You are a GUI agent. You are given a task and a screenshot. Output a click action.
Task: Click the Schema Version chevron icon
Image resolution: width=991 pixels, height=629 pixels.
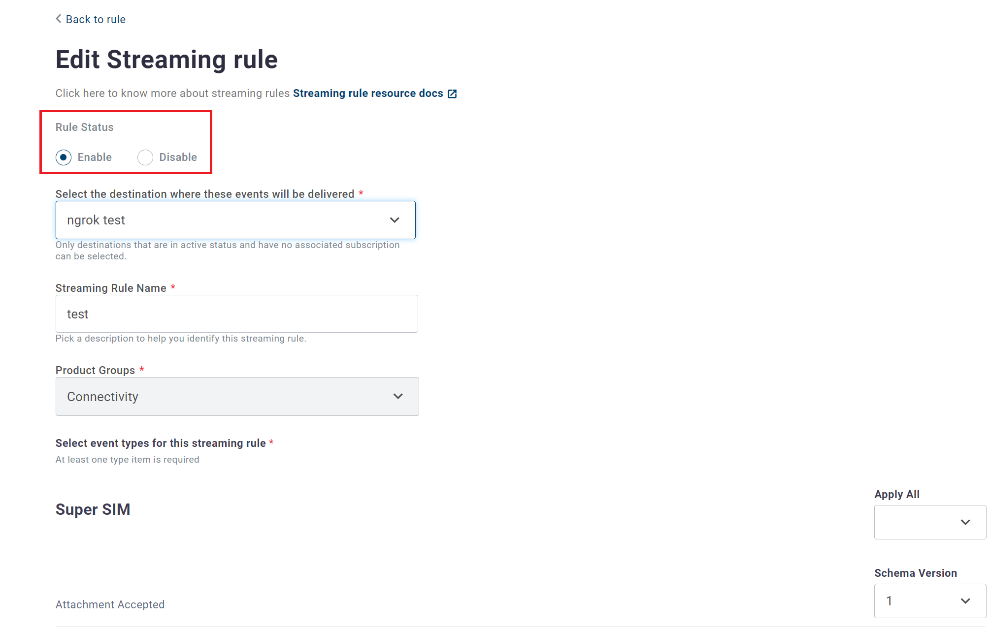(x=965, y=601)
